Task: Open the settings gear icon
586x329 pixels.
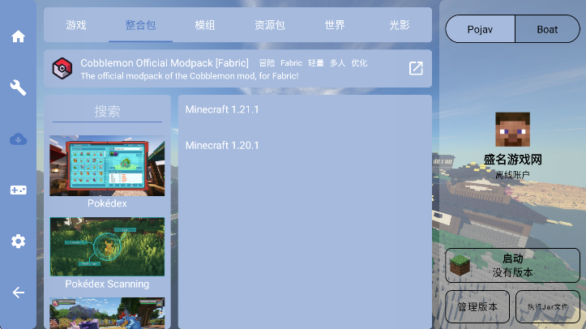Action: point(18,241)
